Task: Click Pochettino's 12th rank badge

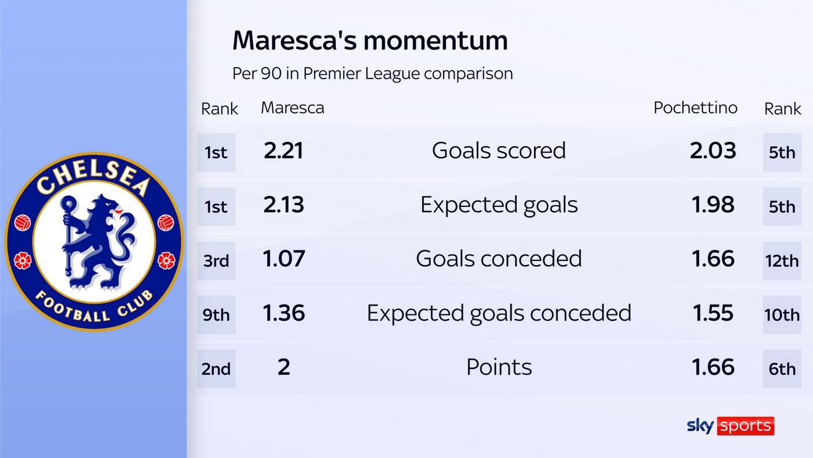Action: pyautogui.click(x=782, y=261)
